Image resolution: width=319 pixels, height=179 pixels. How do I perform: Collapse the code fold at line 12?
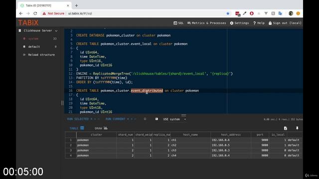[73, 74]
